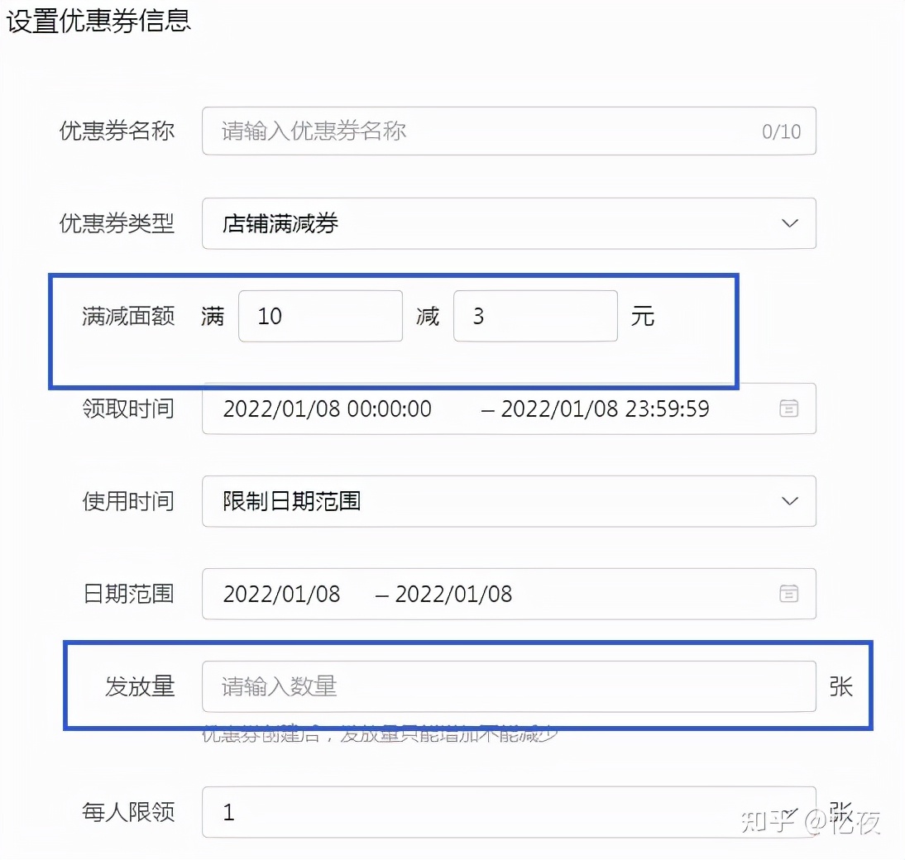Image resolution: width=905 pixels, height=860 pixels.
Task: Select the end time 2022/01/08 23:59:59
Action: click(x=605, y=409)
